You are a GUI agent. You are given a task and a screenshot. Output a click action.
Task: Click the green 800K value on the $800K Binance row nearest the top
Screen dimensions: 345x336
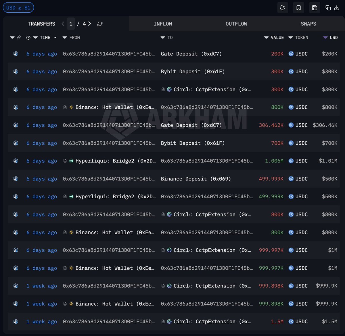click(x=277, y=107)
